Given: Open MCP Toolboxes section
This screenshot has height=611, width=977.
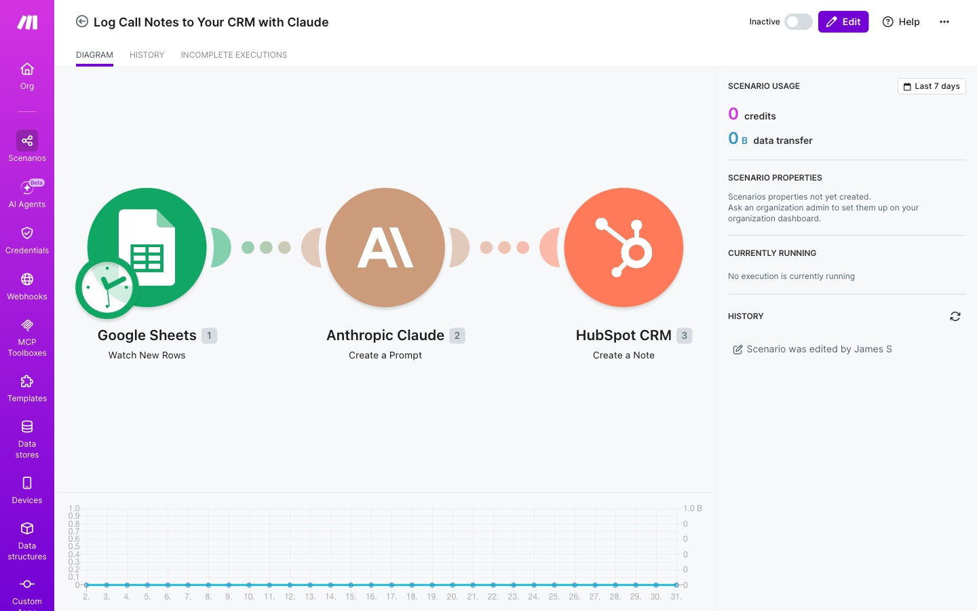Looking at the screenshot, I should pyautogui.click(x=27, y=337).
